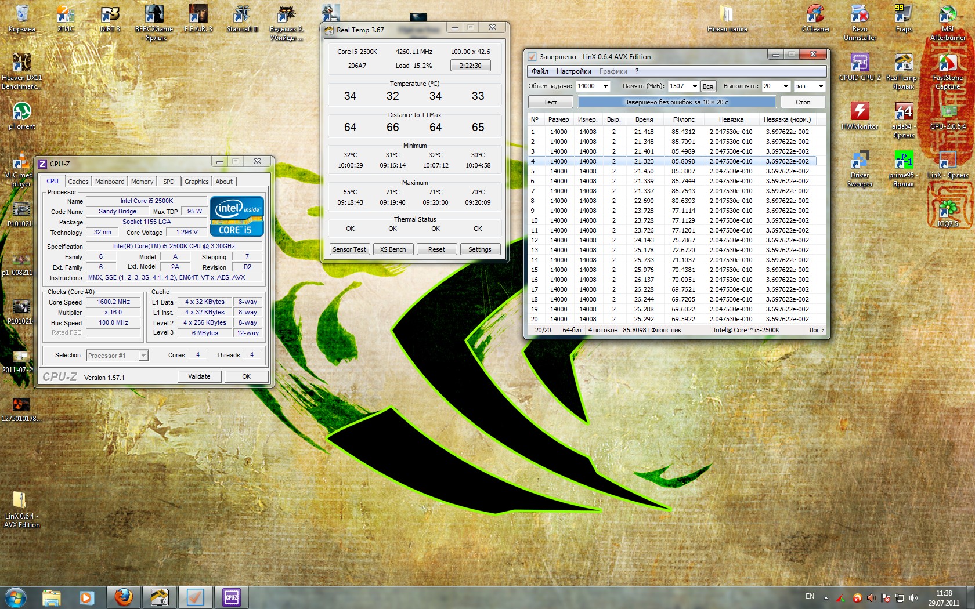975x609 pixels.
Task: Open the Mainboard tab in CPU-Z
Action: [x=110, y=182]
